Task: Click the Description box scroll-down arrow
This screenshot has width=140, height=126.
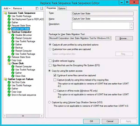Action: (x=132, y=28)
